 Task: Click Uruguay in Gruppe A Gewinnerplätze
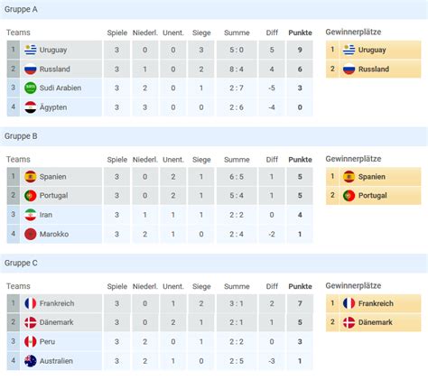(372, 50)
